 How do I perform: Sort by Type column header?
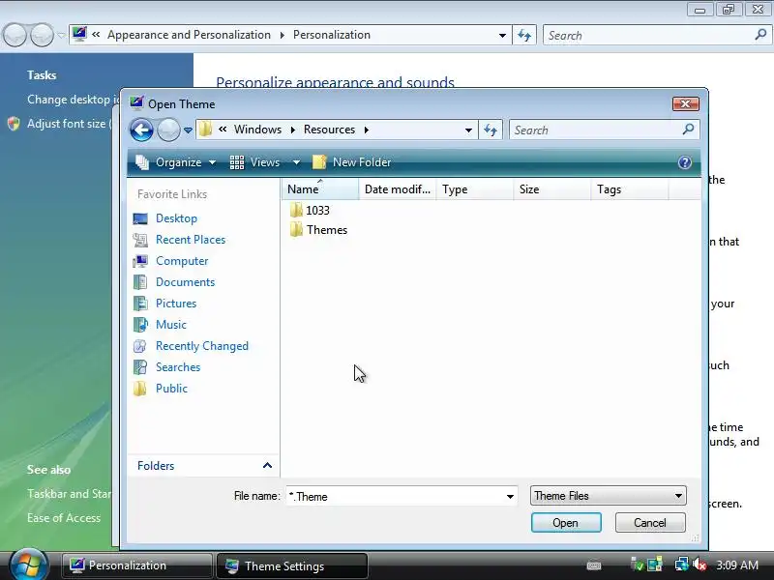click(474, 189)
